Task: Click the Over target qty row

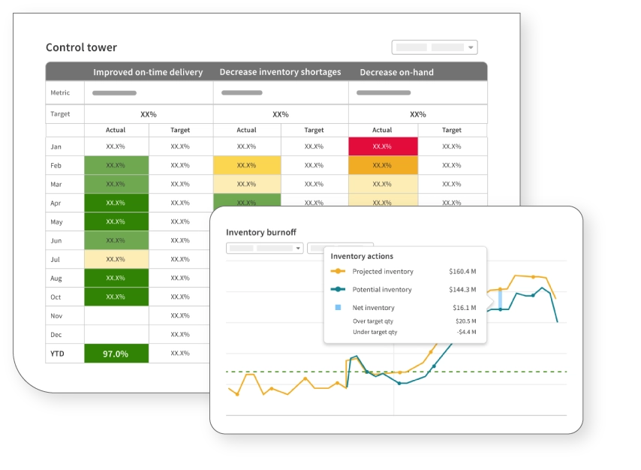Action: pos(405,321)
